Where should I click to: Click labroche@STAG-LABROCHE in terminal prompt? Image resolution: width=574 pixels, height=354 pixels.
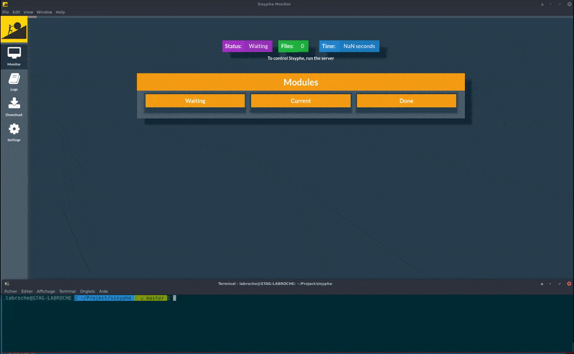[39, 298]
